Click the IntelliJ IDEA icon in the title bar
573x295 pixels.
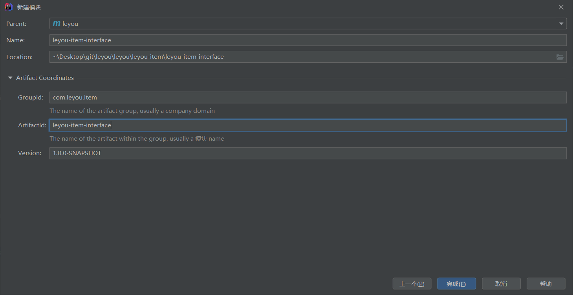[8, 7]
